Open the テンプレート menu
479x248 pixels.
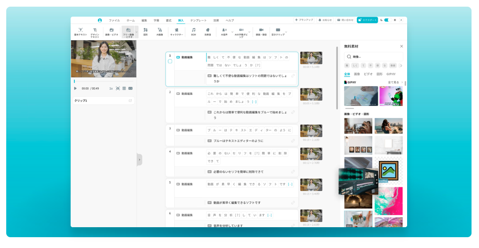(198, 20)
